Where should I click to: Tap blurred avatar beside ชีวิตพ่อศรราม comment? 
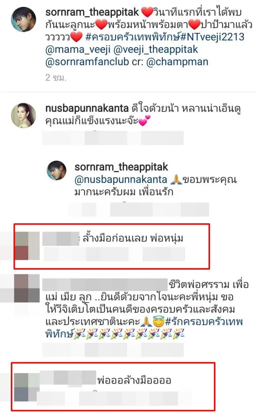coord(27,288)
